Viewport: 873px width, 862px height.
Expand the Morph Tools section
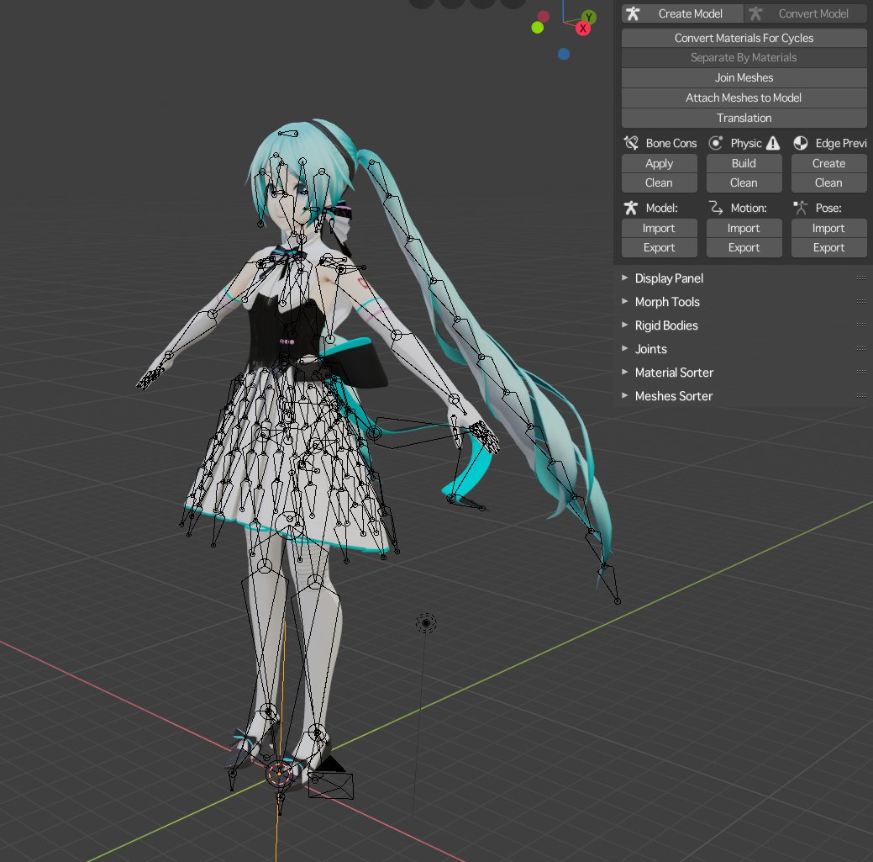point(667,301)
